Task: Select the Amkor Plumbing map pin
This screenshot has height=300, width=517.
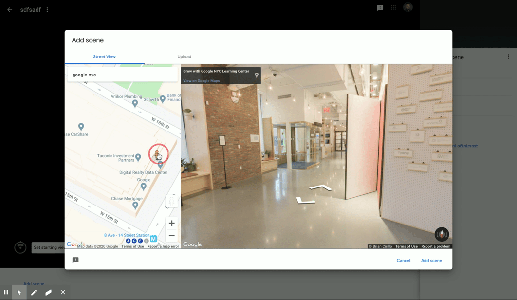Action: click(135, 103)
